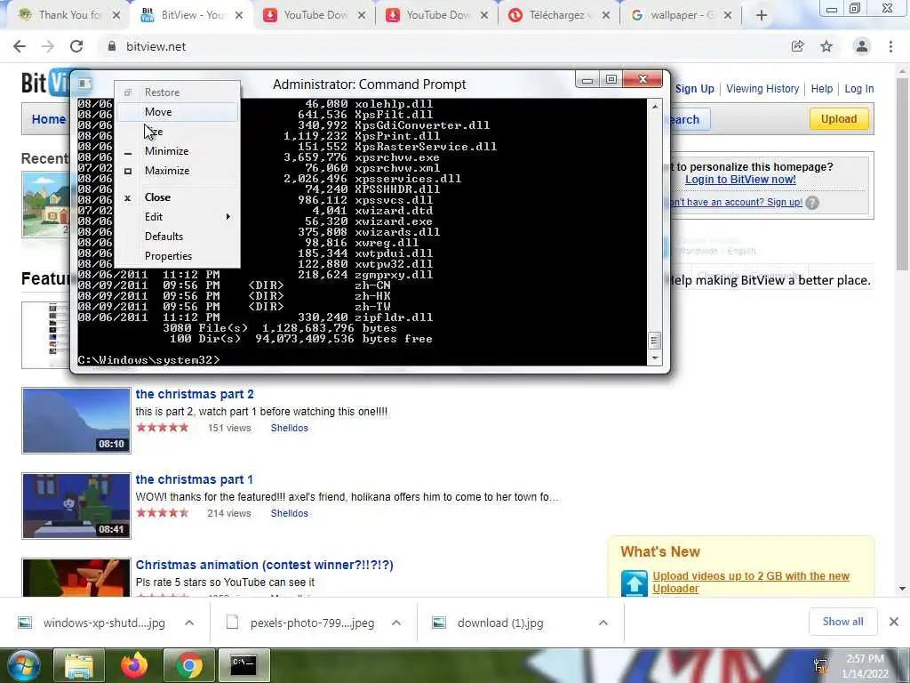Click the 08:41 video thumbnail
Viewport: 910px width, 683px height.
(x=76, y=506)
